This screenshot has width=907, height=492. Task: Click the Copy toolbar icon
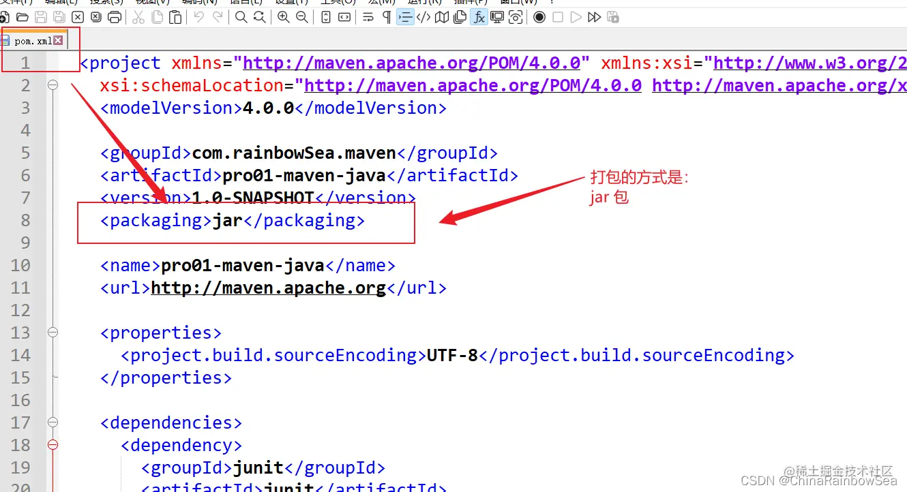point(157,17)
